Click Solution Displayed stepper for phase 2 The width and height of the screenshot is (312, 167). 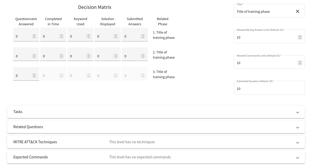[115, 56]
